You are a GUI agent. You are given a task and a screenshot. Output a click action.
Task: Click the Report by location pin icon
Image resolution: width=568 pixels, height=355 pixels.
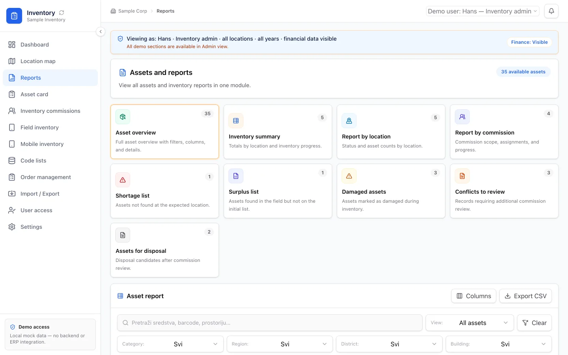coord(349,121)
